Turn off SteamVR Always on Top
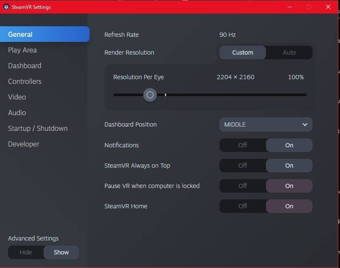The image size is (340, 268). click(x=243, y=166)
